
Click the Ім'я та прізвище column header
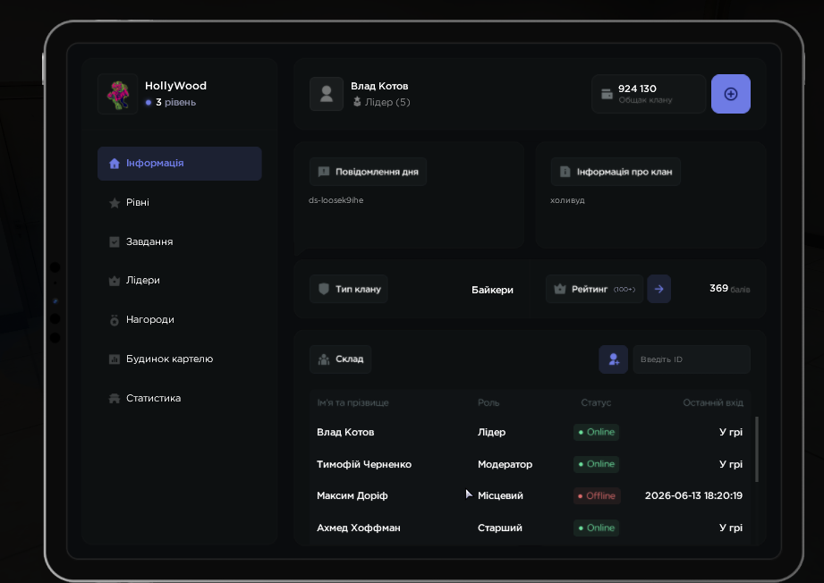pos(353,403)
